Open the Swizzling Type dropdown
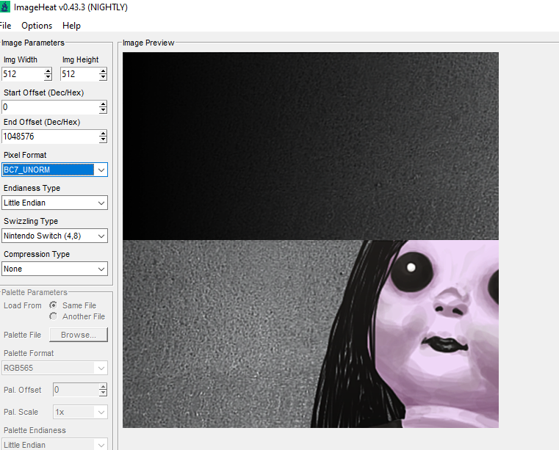Viewport: 559px width, 450px height. pos(54,236)
